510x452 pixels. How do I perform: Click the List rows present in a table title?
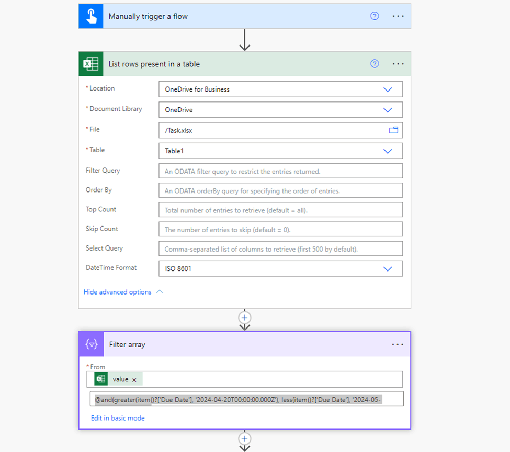click(x=154, y=64)
